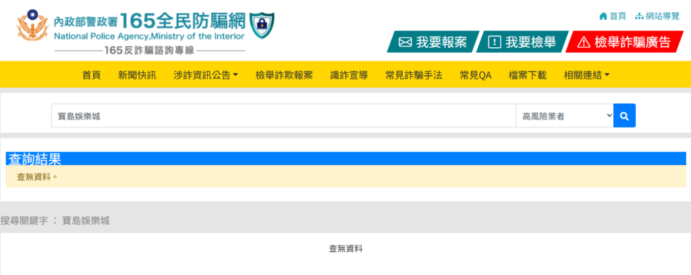
Task: Open the 常見QA menu item
Action: [x=476, y=75]
